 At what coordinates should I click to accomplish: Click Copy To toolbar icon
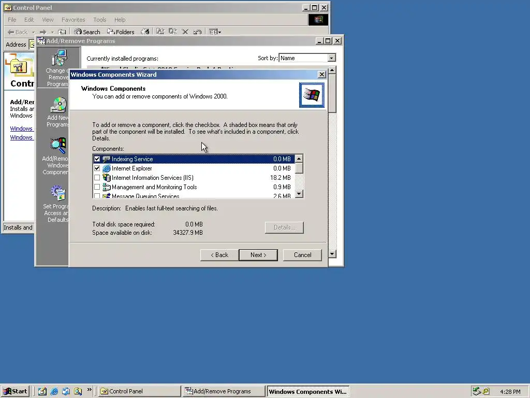(x=173, y=32)
